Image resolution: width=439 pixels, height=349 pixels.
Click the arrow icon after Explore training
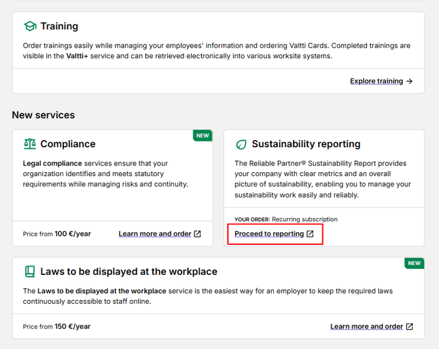click(x=410, y=81)
